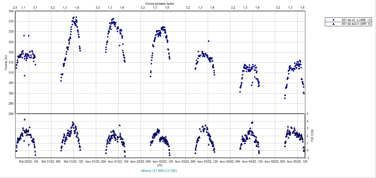Click the 'Ozone, DU' left axis label
Screen dimensions: 376x178
click(x=6, y=62)
